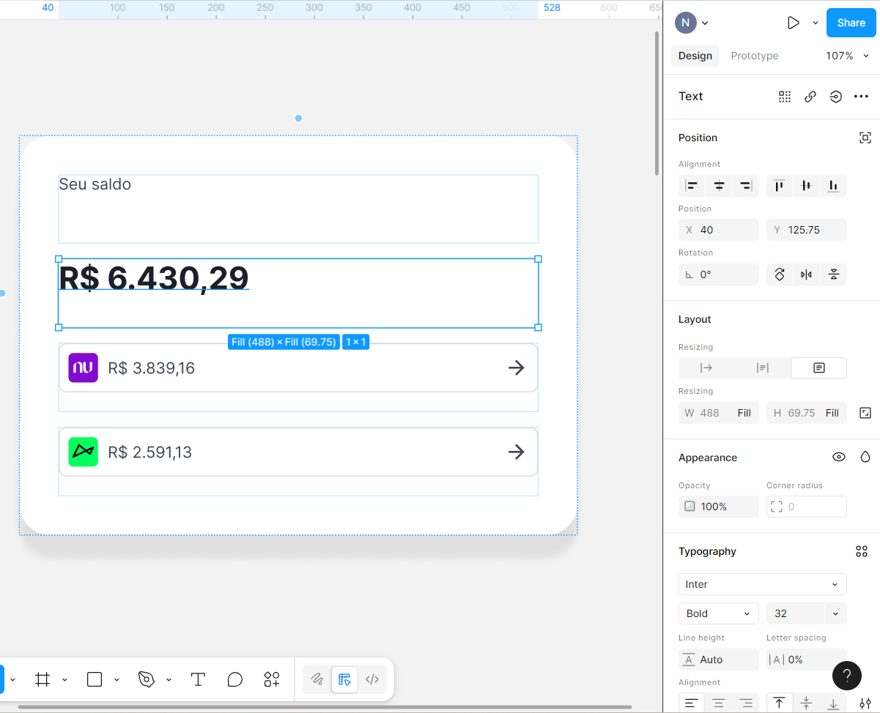Viewport: 880px width, 713px height.
Task: Align vertical centers
Action: 806,186
